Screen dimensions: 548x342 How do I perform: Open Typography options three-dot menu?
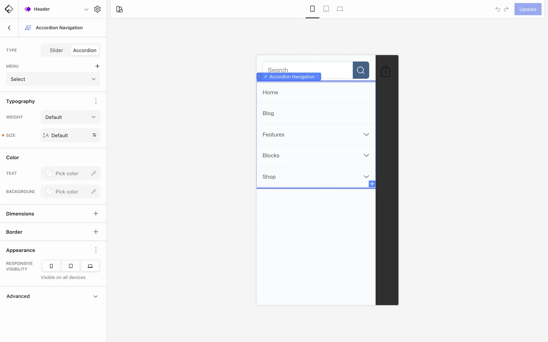click(x=96, y=101)
